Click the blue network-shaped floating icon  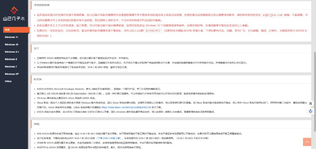[310, 111]
